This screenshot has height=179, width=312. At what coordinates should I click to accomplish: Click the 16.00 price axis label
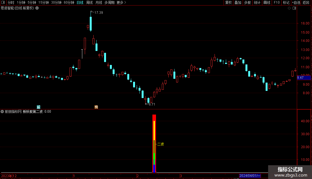pyautogui.click(x=305, y=23)
